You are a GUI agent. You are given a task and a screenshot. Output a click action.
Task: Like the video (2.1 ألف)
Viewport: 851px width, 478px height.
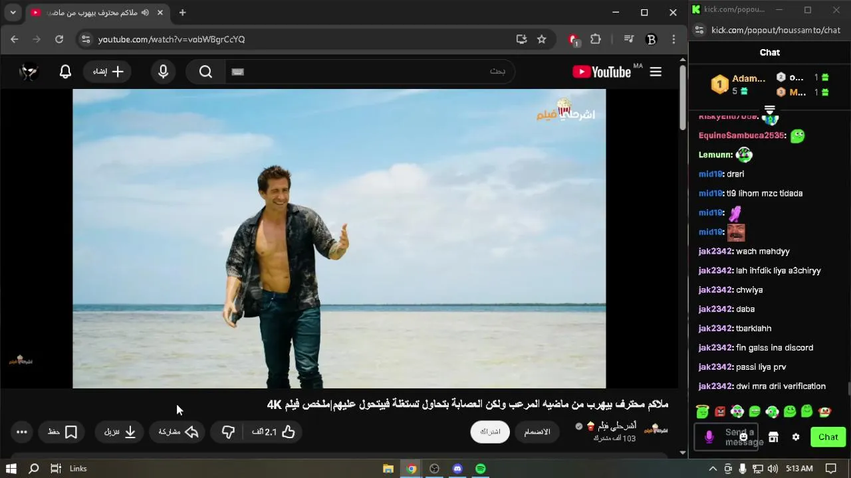273,432
